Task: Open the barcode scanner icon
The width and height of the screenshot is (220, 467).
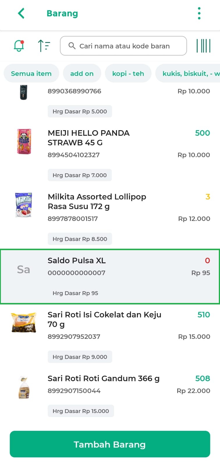Action: pos(203,46)
